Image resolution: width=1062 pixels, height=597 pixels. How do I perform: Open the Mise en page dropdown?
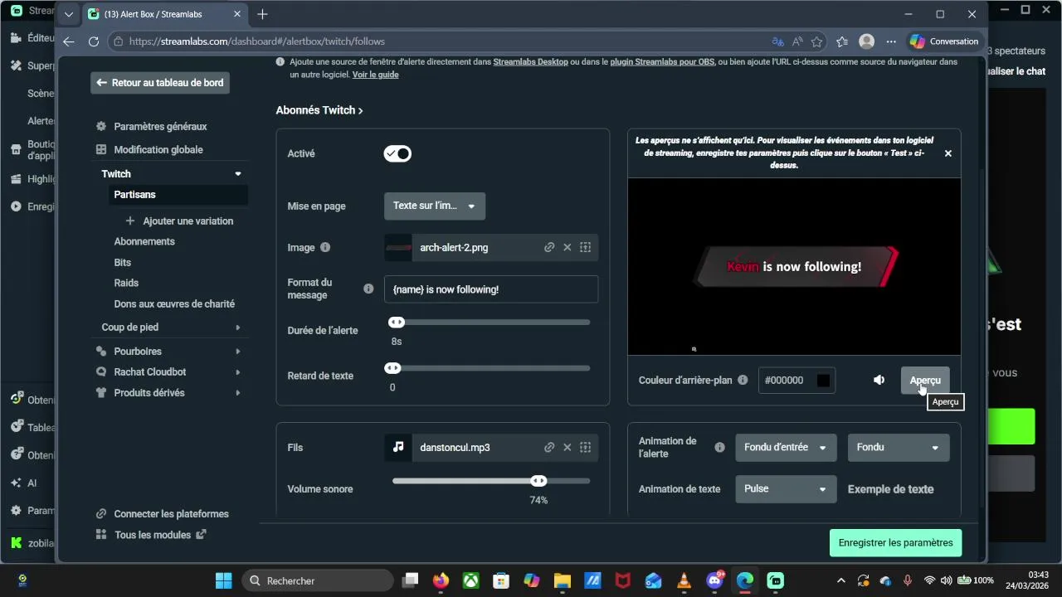[x=435, y=206]
